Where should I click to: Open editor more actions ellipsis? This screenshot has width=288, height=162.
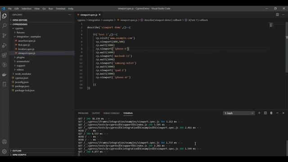click(x=283, y=14)
